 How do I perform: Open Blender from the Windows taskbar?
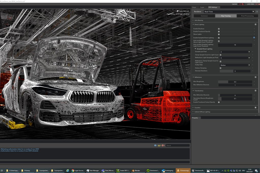click(x=136, y=170)
